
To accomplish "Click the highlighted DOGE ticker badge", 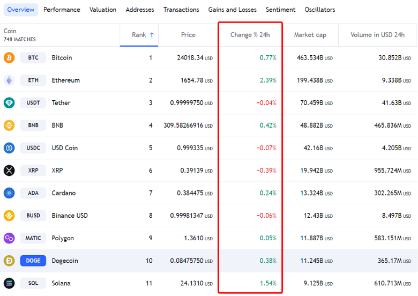I will click(x=33, y=261).
